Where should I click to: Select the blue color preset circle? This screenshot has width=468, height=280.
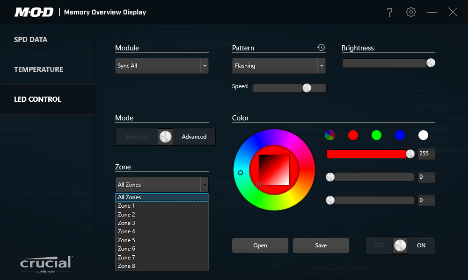click(400, 135)
